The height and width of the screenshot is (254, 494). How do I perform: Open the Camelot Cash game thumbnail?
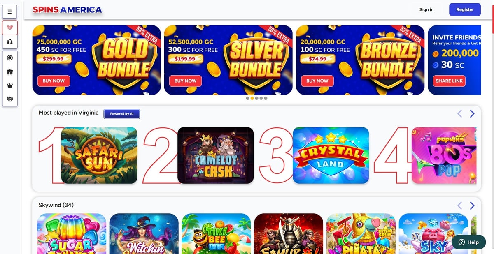(215, 155)
